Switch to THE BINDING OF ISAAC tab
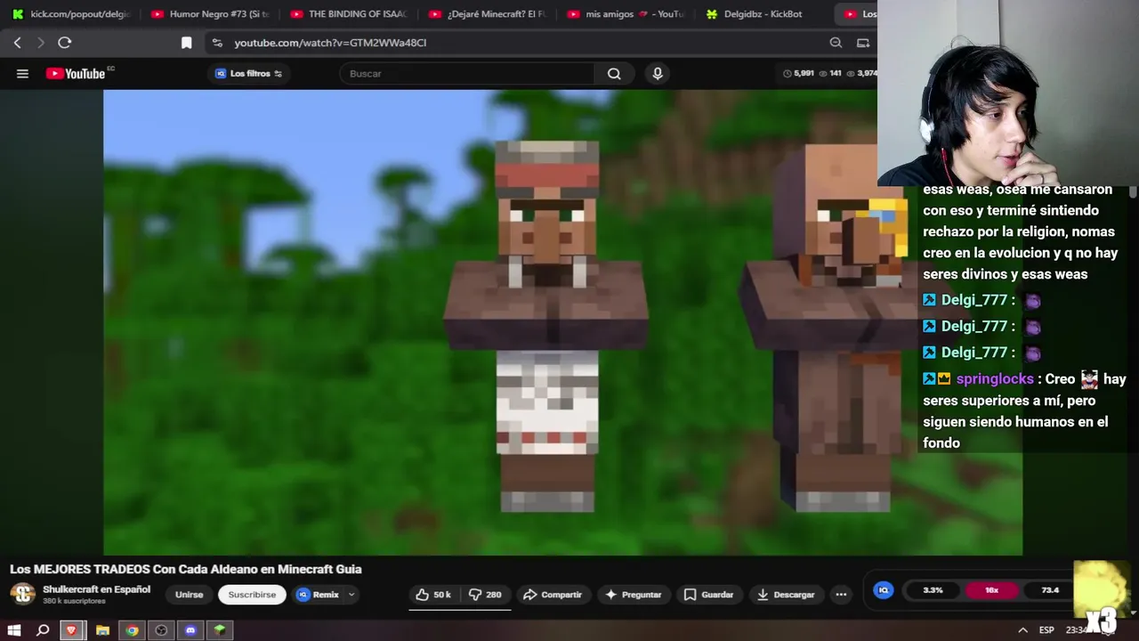The width and height of the screenshot is (1139, 641). pyautogui.click(x=350, y=14)
